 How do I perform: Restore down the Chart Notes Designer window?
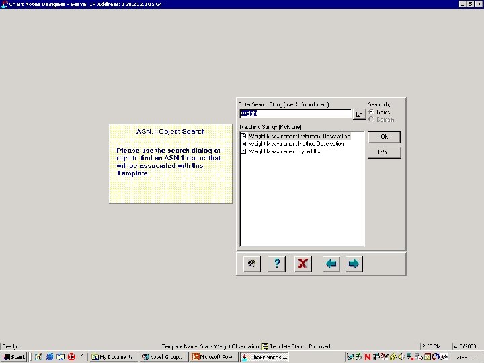(x=470, y=4)
